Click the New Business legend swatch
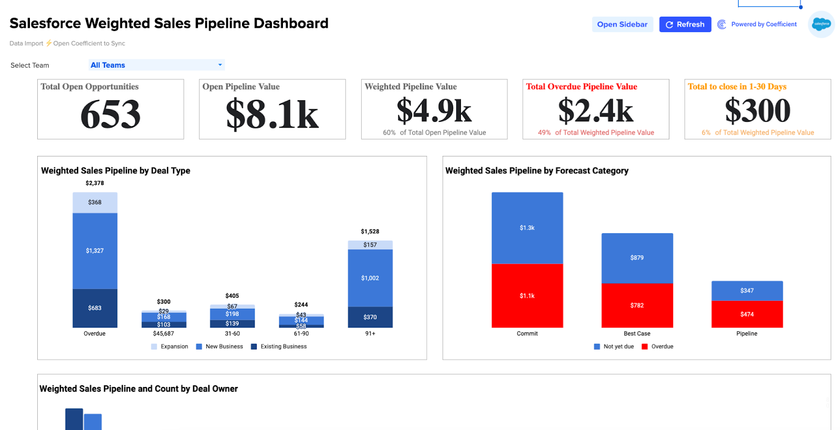Viewport: 840px width, 430px height. (x=199, y=347)
